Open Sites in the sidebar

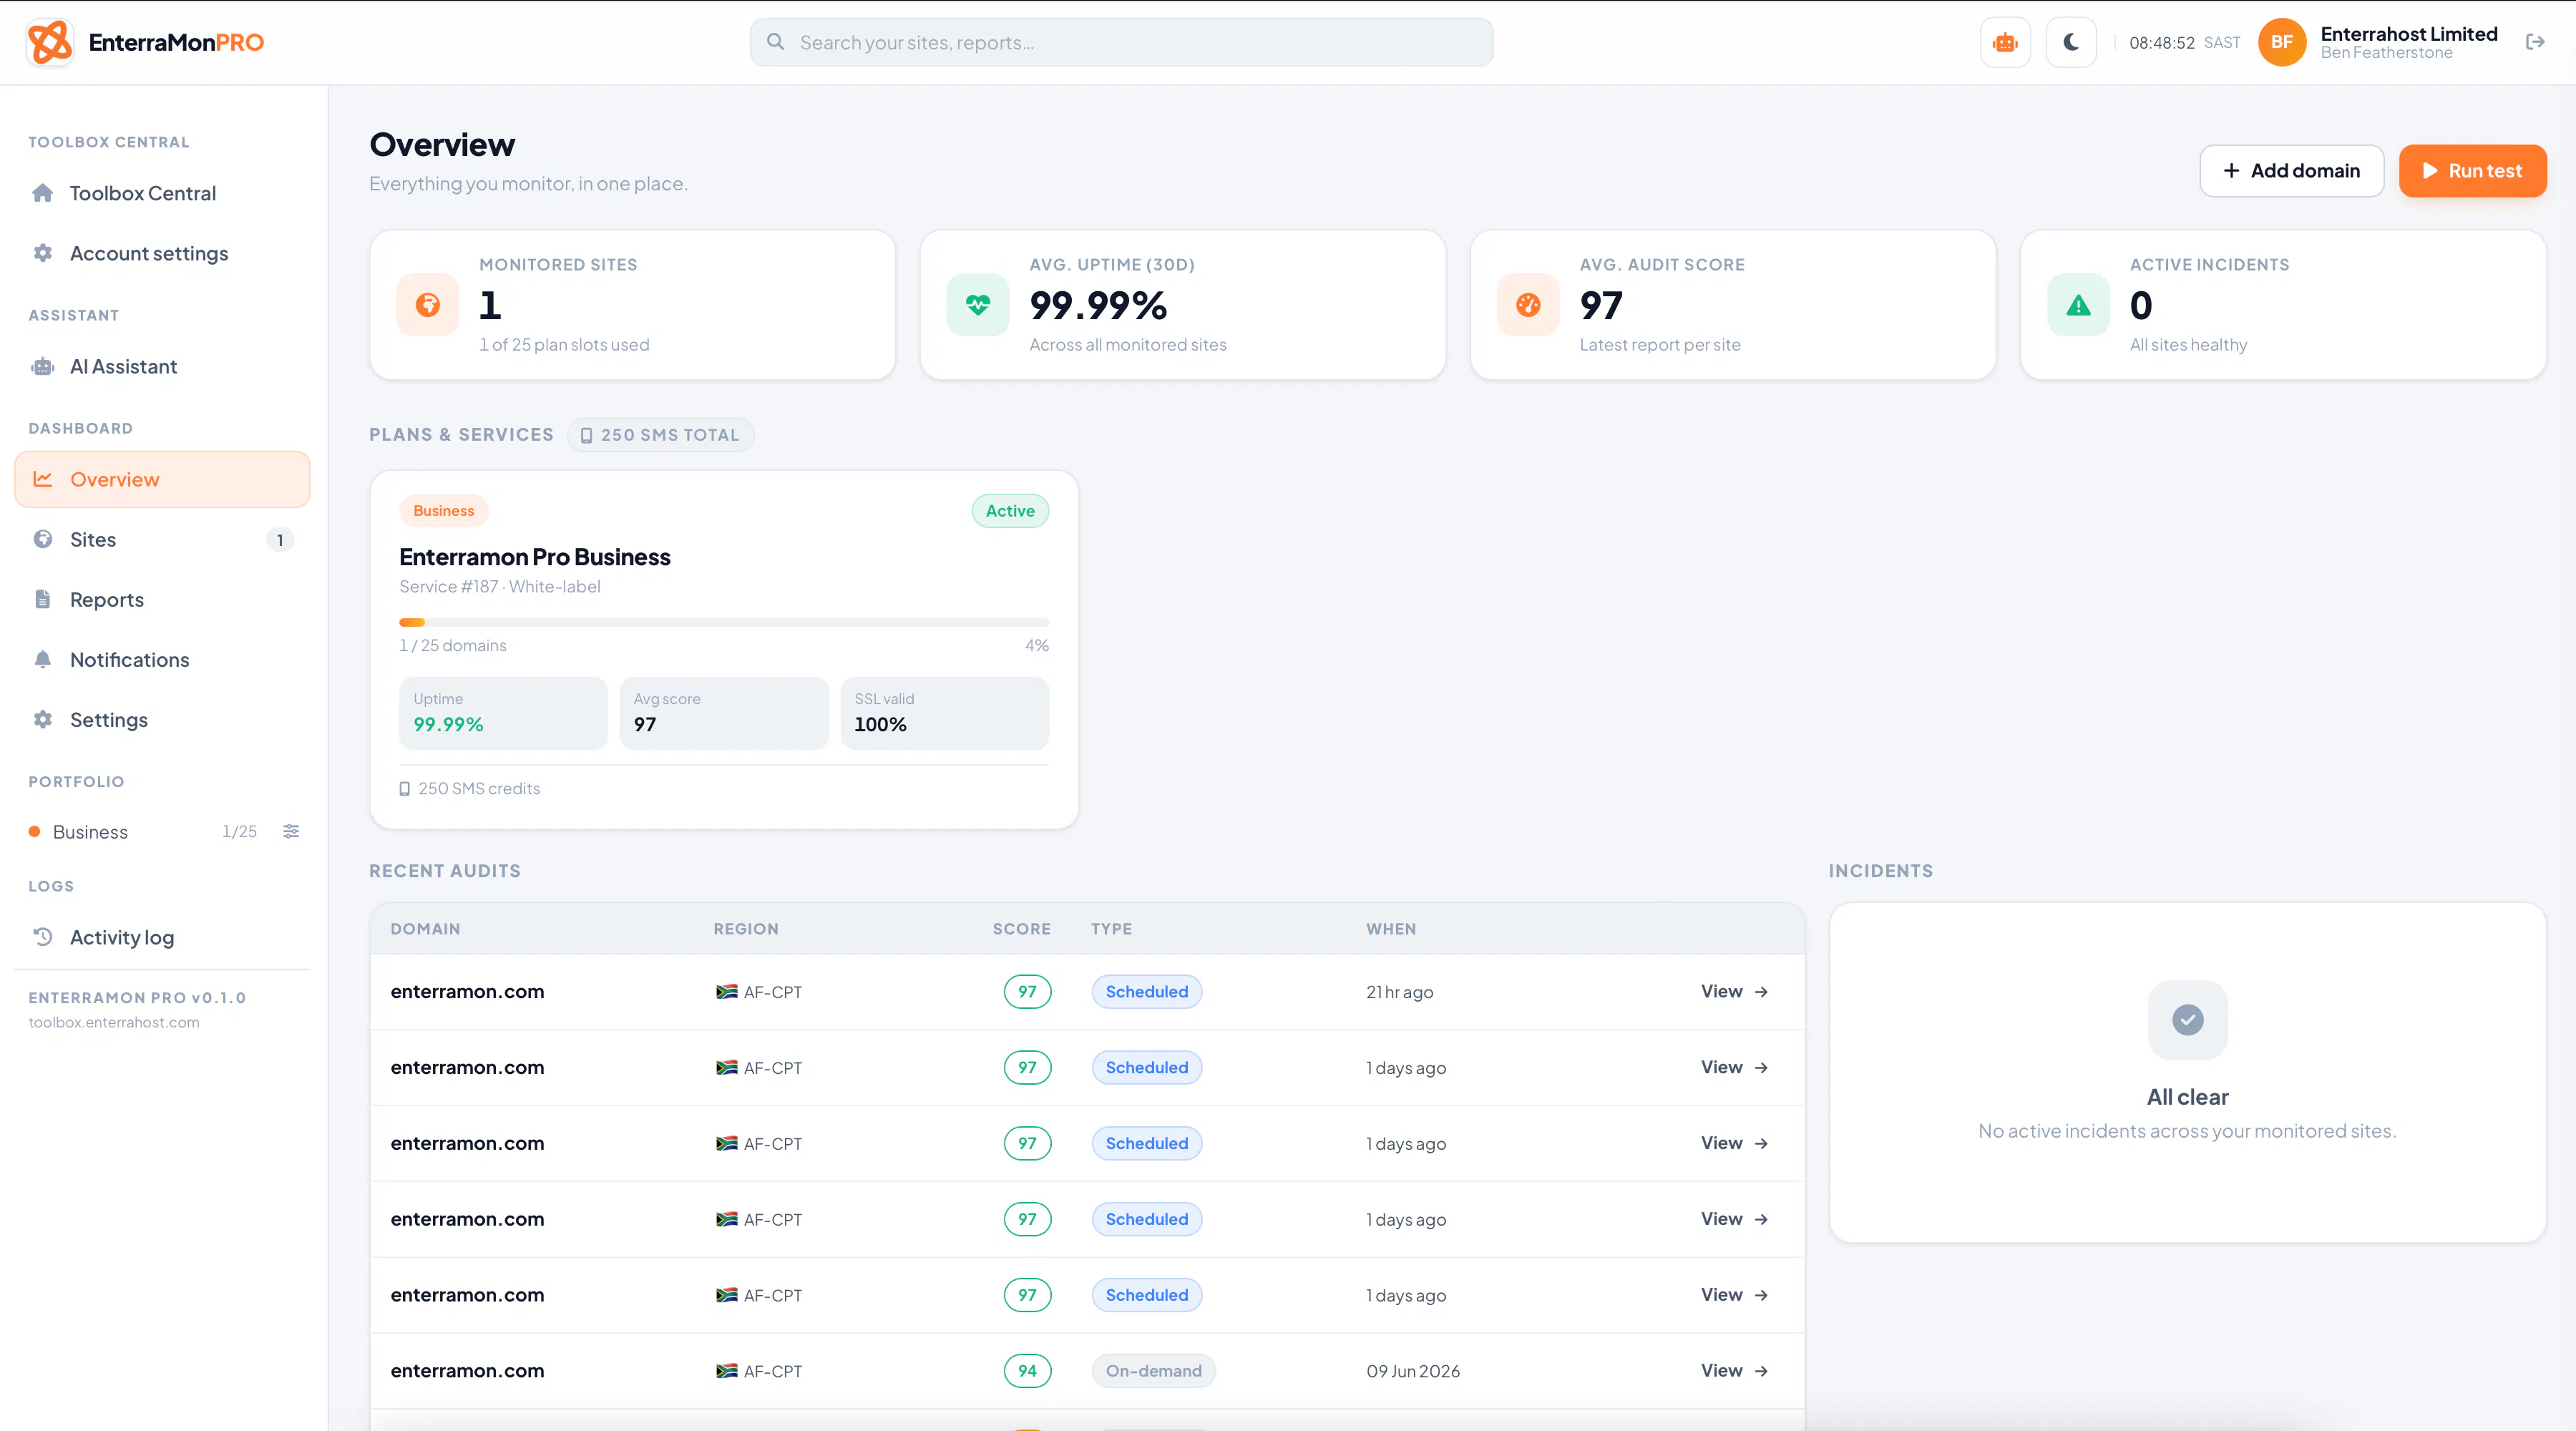[162, 539]
